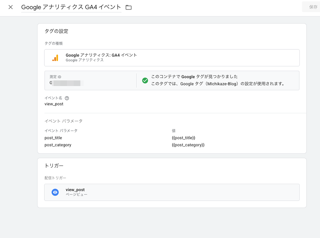Image resolution: width=320 pixels, height=238 pixels.
Task: Click the {{post_title}} value
Action: pyautogui.click(x=184, y=138)
